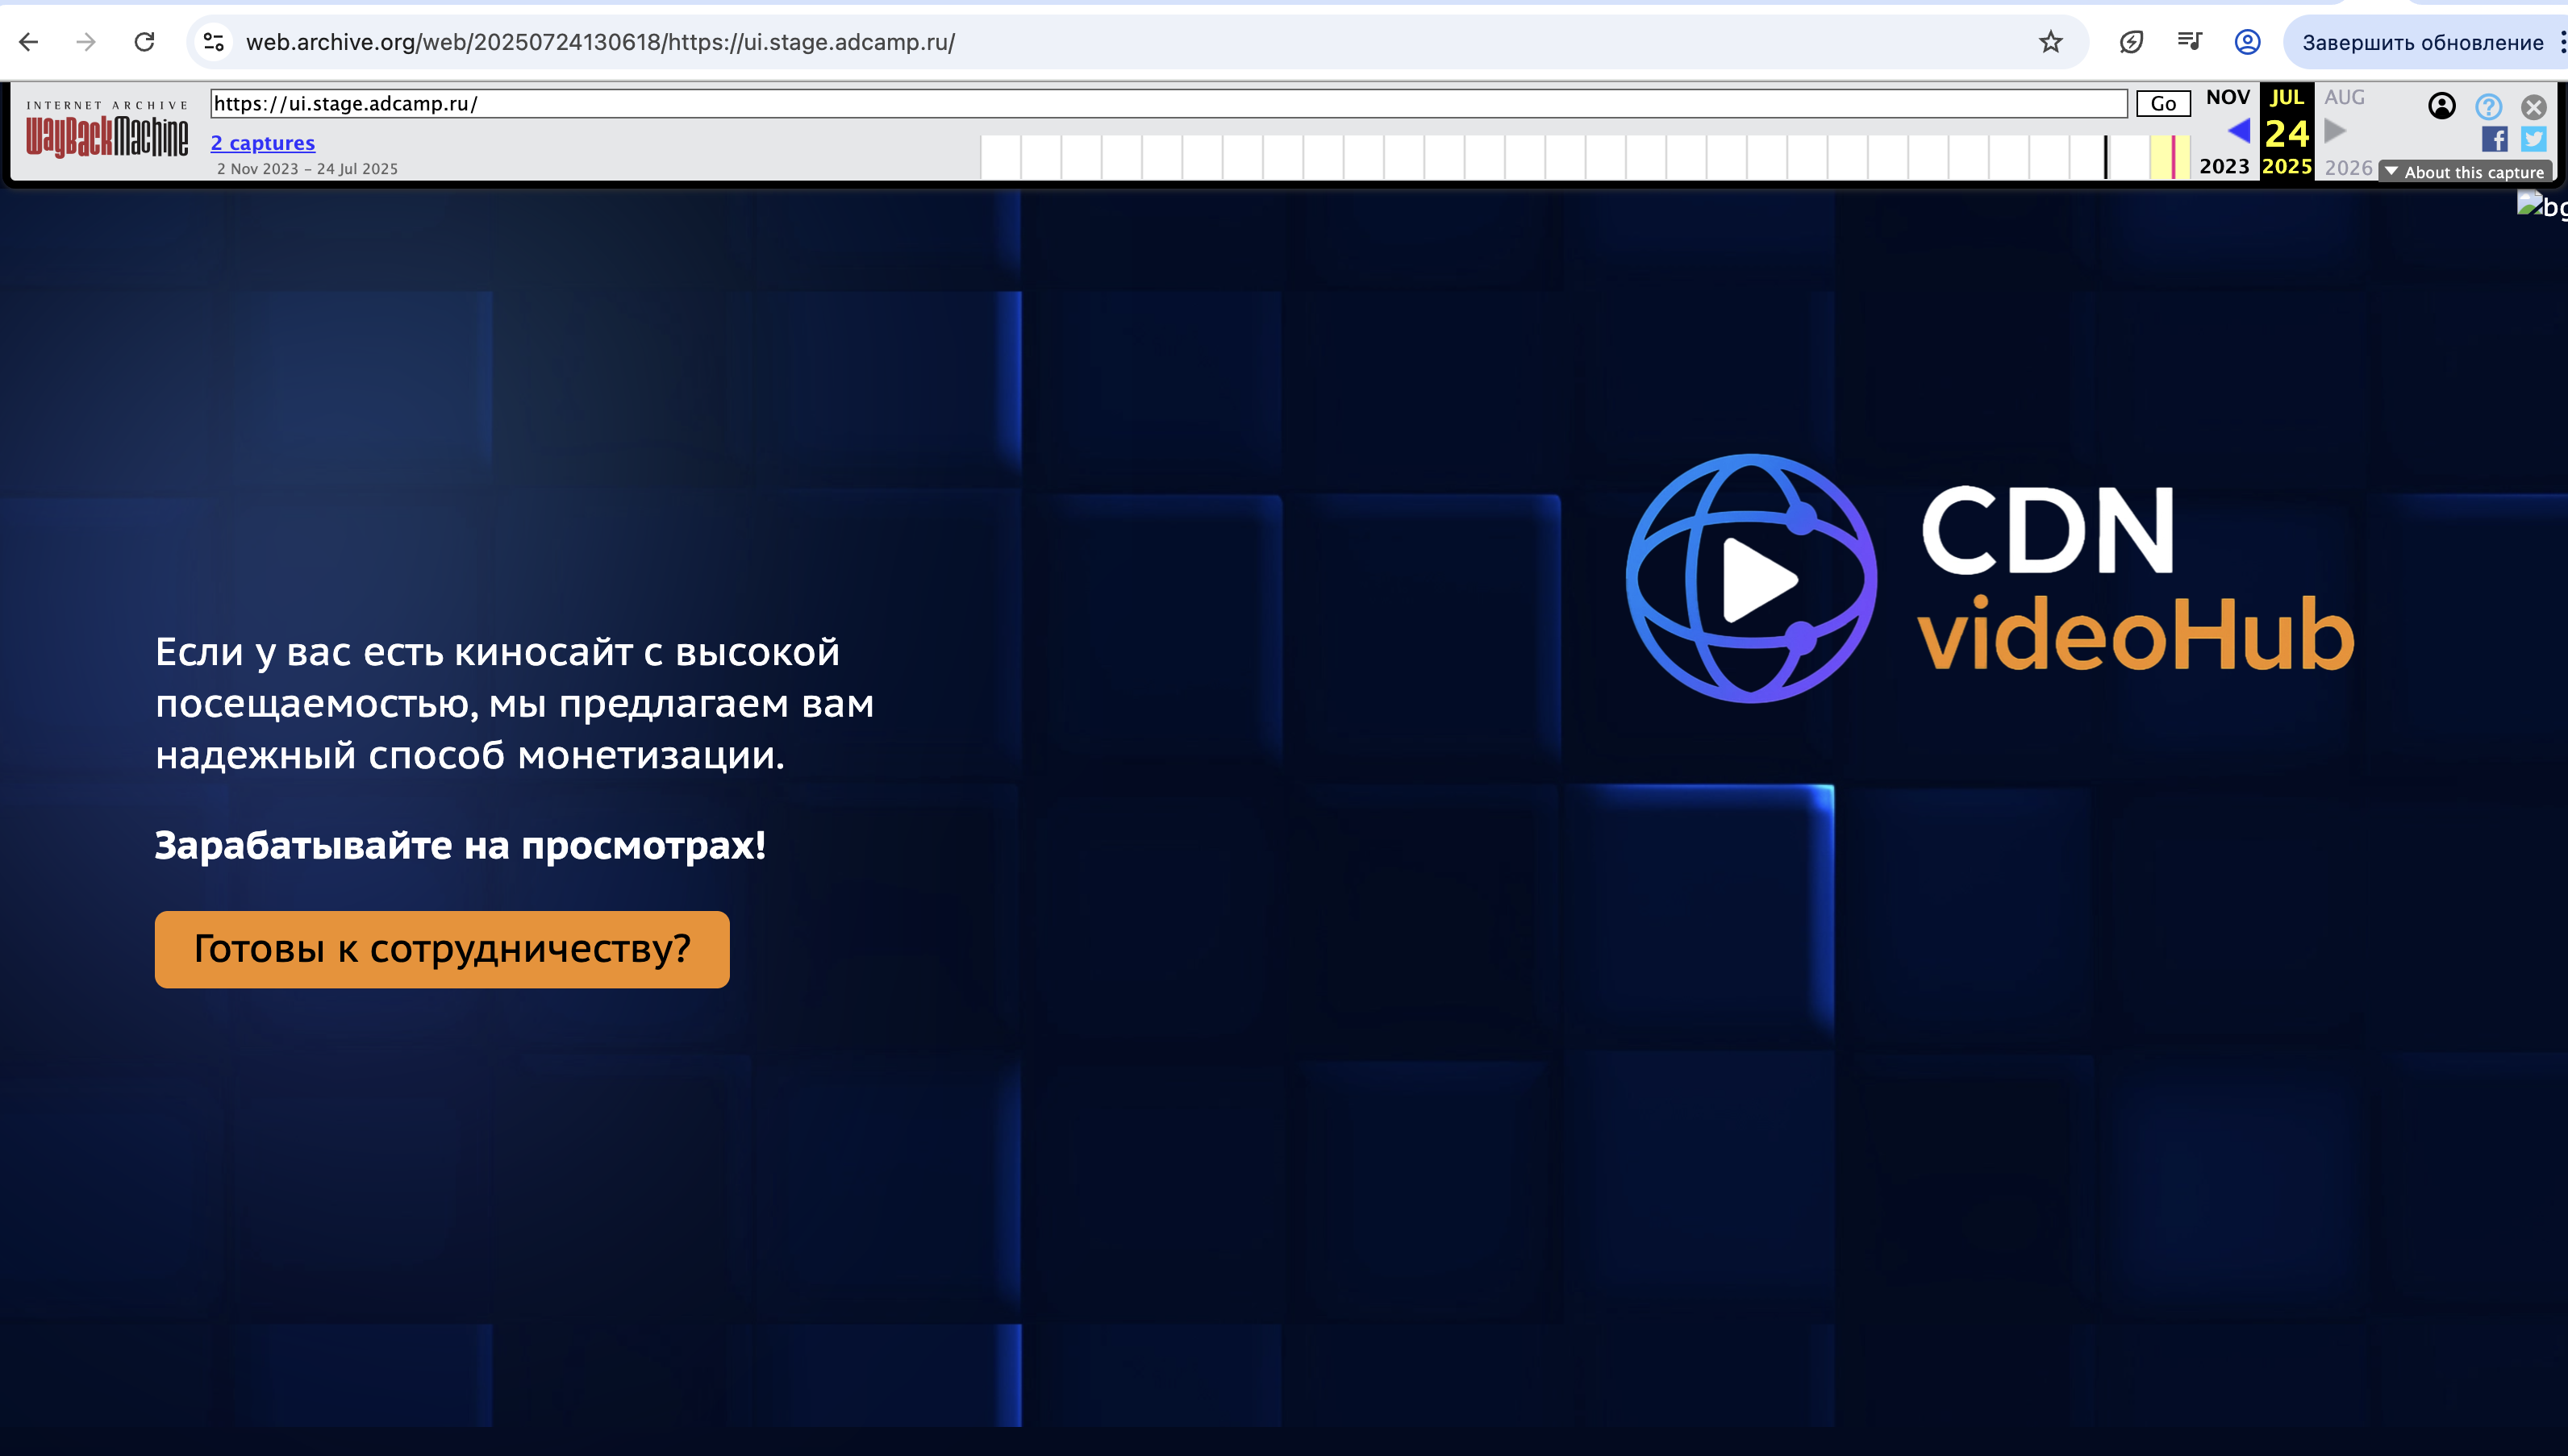Screen dimensions: 2568x1456
Task: Bookmark this page with star icon
Action: (x=2049, y=42)
